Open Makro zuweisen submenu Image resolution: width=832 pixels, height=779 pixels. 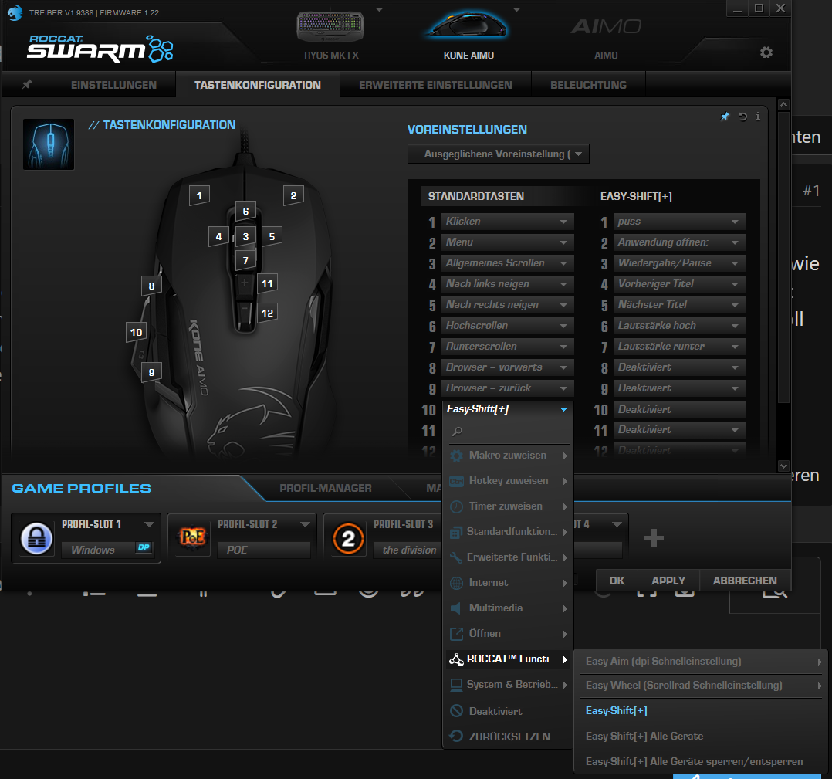pyautogui.click(x=508, y=456)
